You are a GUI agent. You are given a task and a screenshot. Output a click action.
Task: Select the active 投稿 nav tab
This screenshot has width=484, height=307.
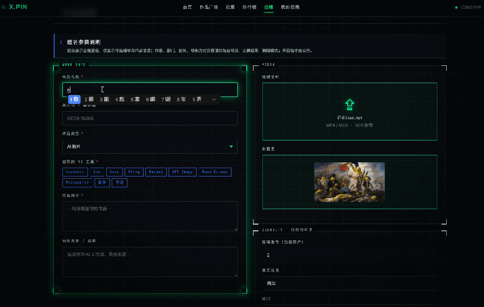pos(269,7)
